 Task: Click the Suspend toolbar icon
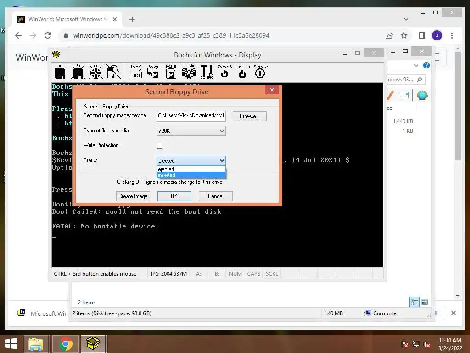coord(242,71)
